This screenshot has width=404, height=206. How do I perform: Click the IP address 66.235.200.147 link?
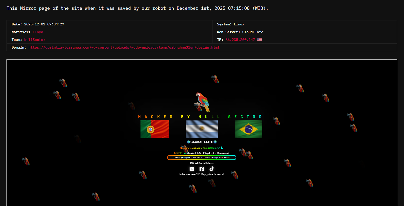[x=240, y=40]
